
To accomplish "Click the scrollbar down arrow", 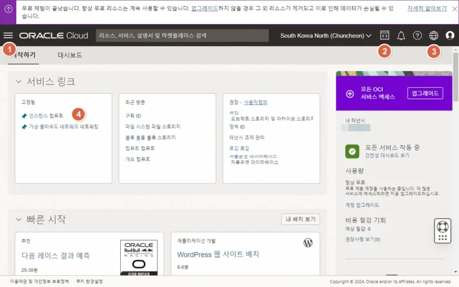I will tap(455, 272).
